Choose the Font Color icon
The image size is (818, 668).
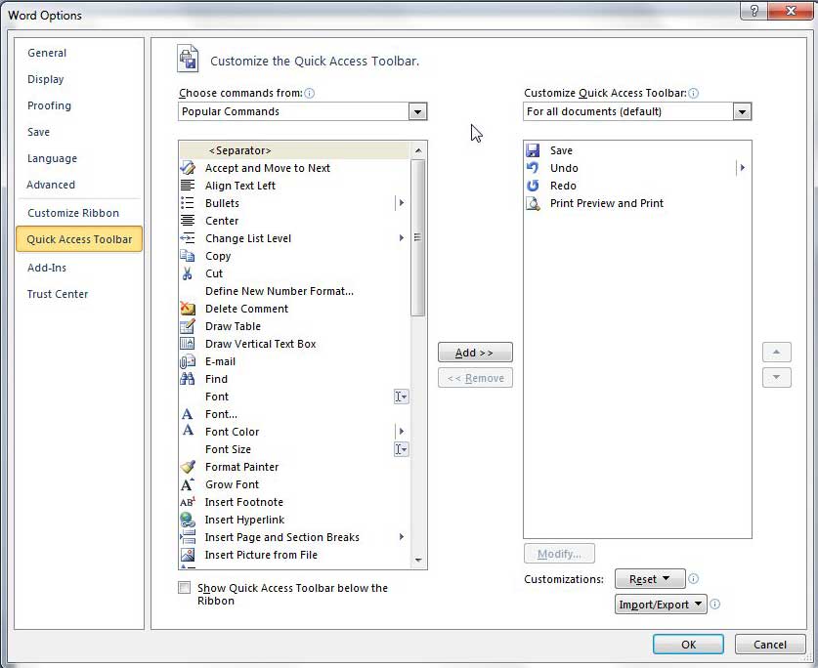[188, 431]
